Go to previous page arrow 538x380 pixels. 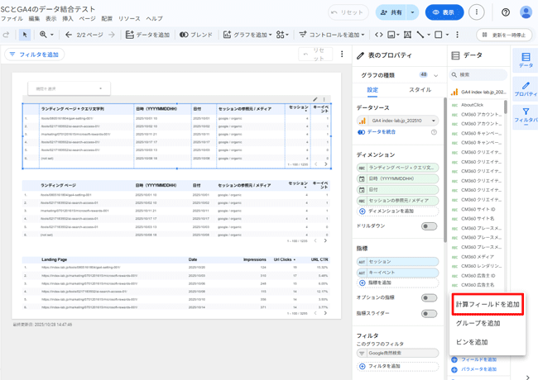point(68,35)
